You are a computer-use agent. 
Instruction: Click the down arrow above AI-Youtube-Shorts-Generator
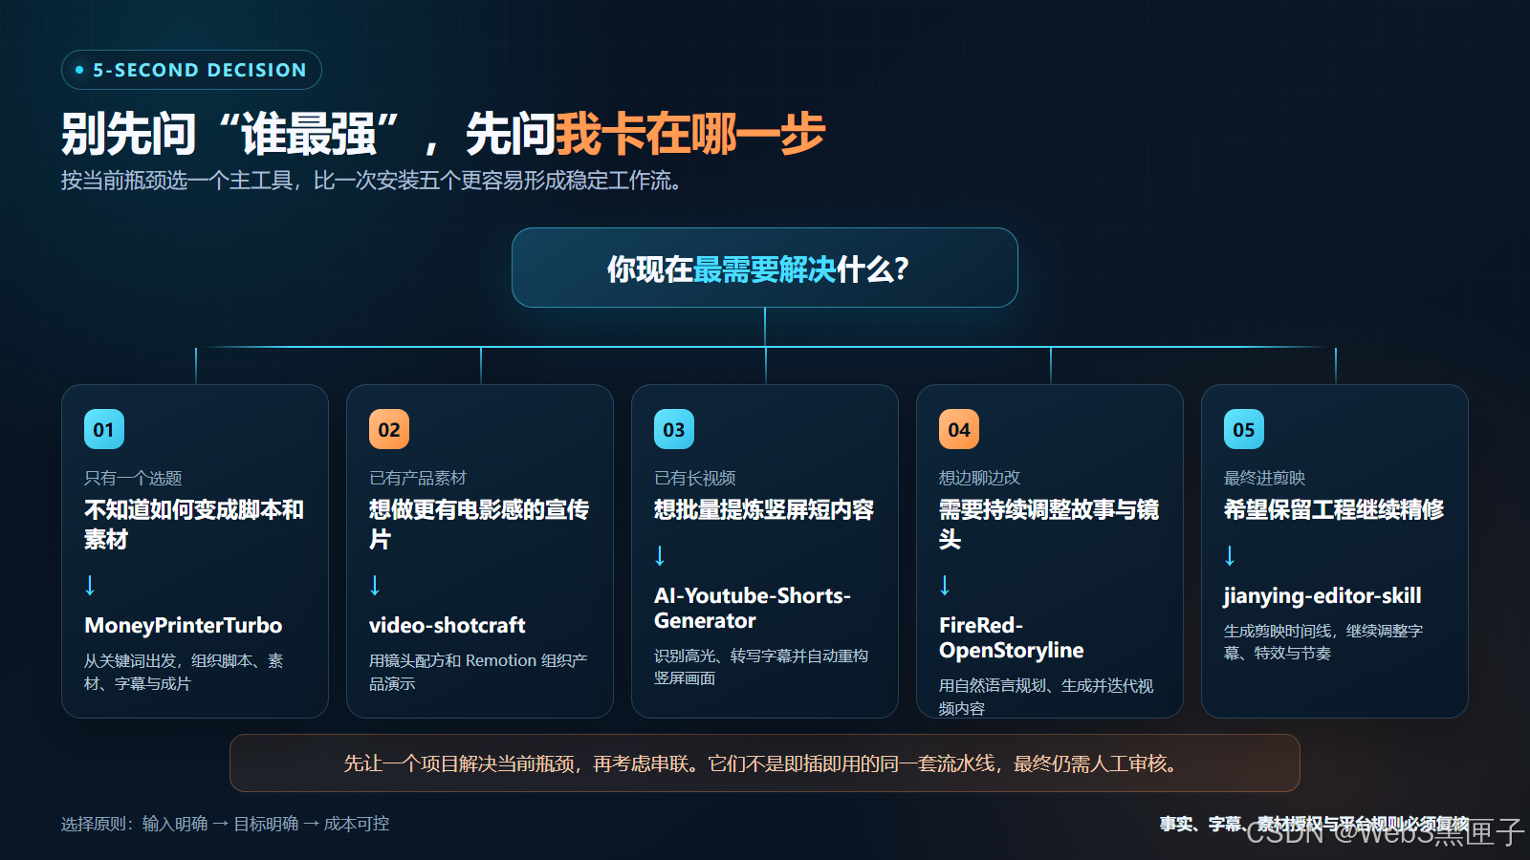(x=660, y=555)
